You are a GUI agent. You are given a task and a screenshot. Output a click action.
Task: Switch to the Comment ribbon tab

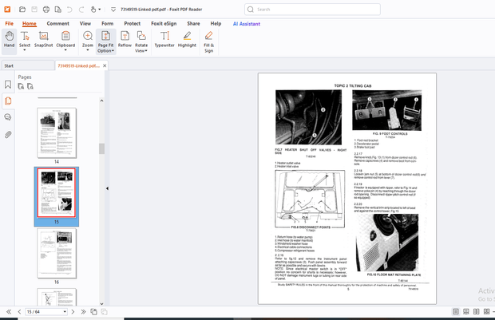click(x=57, y=24)
